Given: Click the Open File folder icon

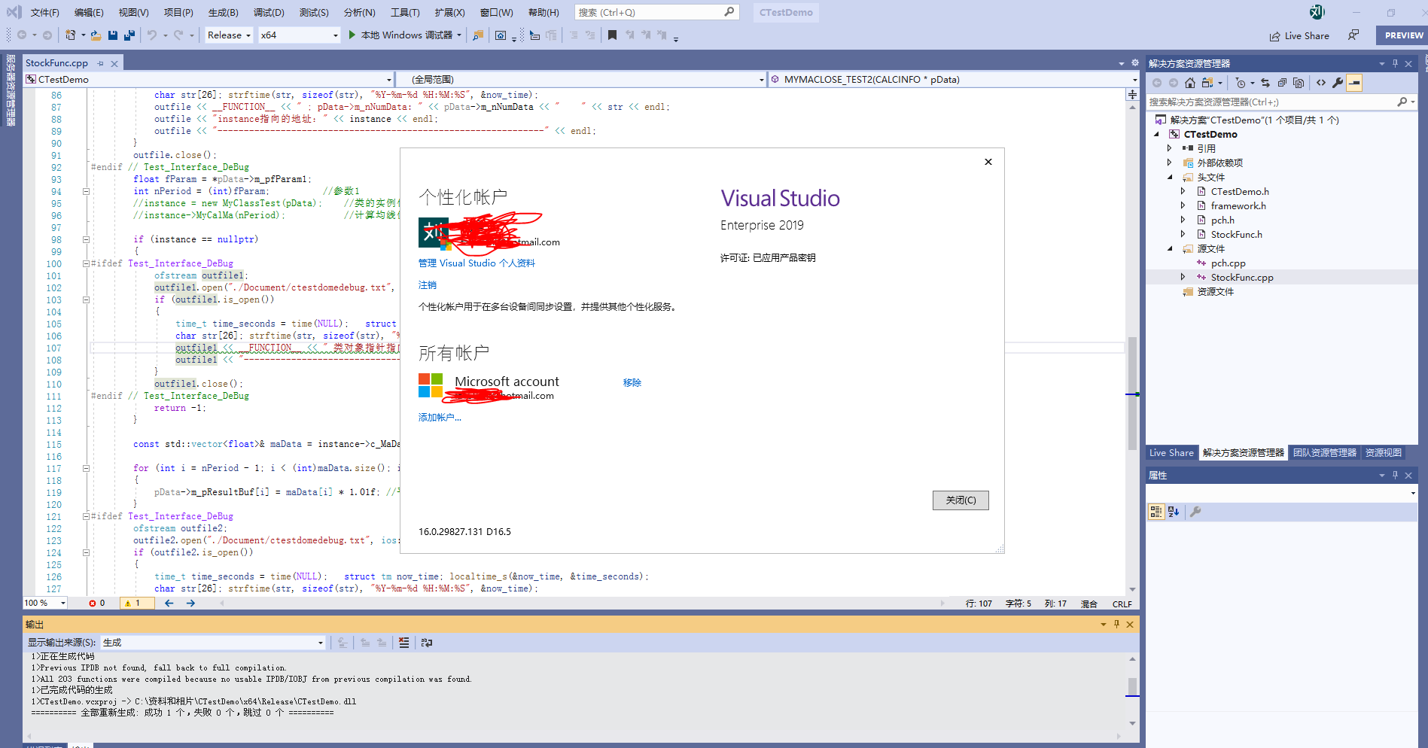Looking at the screenshot, I should tap(96, 35).
